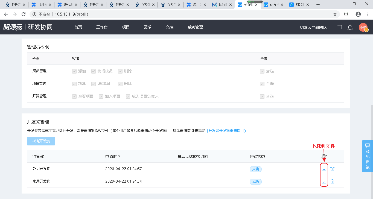Toggle the 编辑成员 checkbox
The height and width of the screenshot is (199, 373).
[94, 71]
